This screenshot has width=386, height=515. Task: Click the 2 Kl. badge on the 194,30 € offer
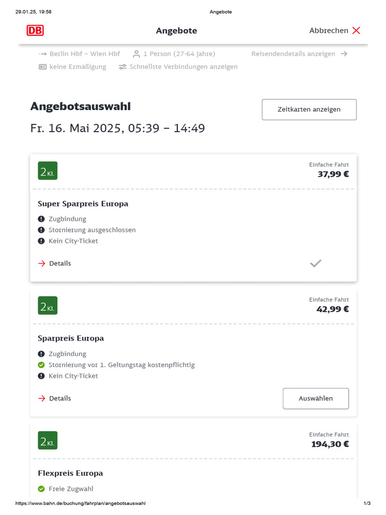48,441
